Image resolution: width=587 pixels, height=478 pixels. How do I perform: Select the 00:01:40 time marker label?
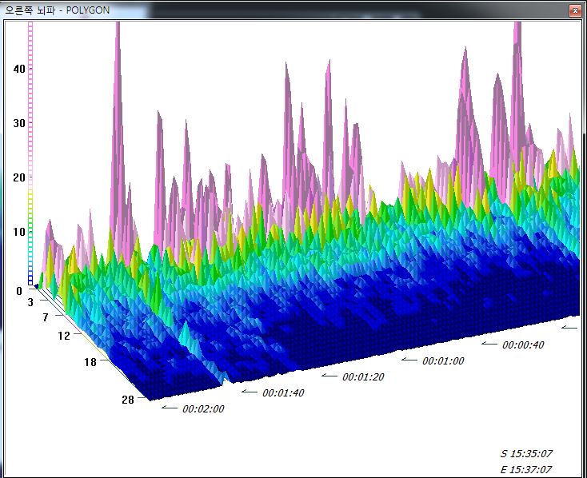pos(284,392)
